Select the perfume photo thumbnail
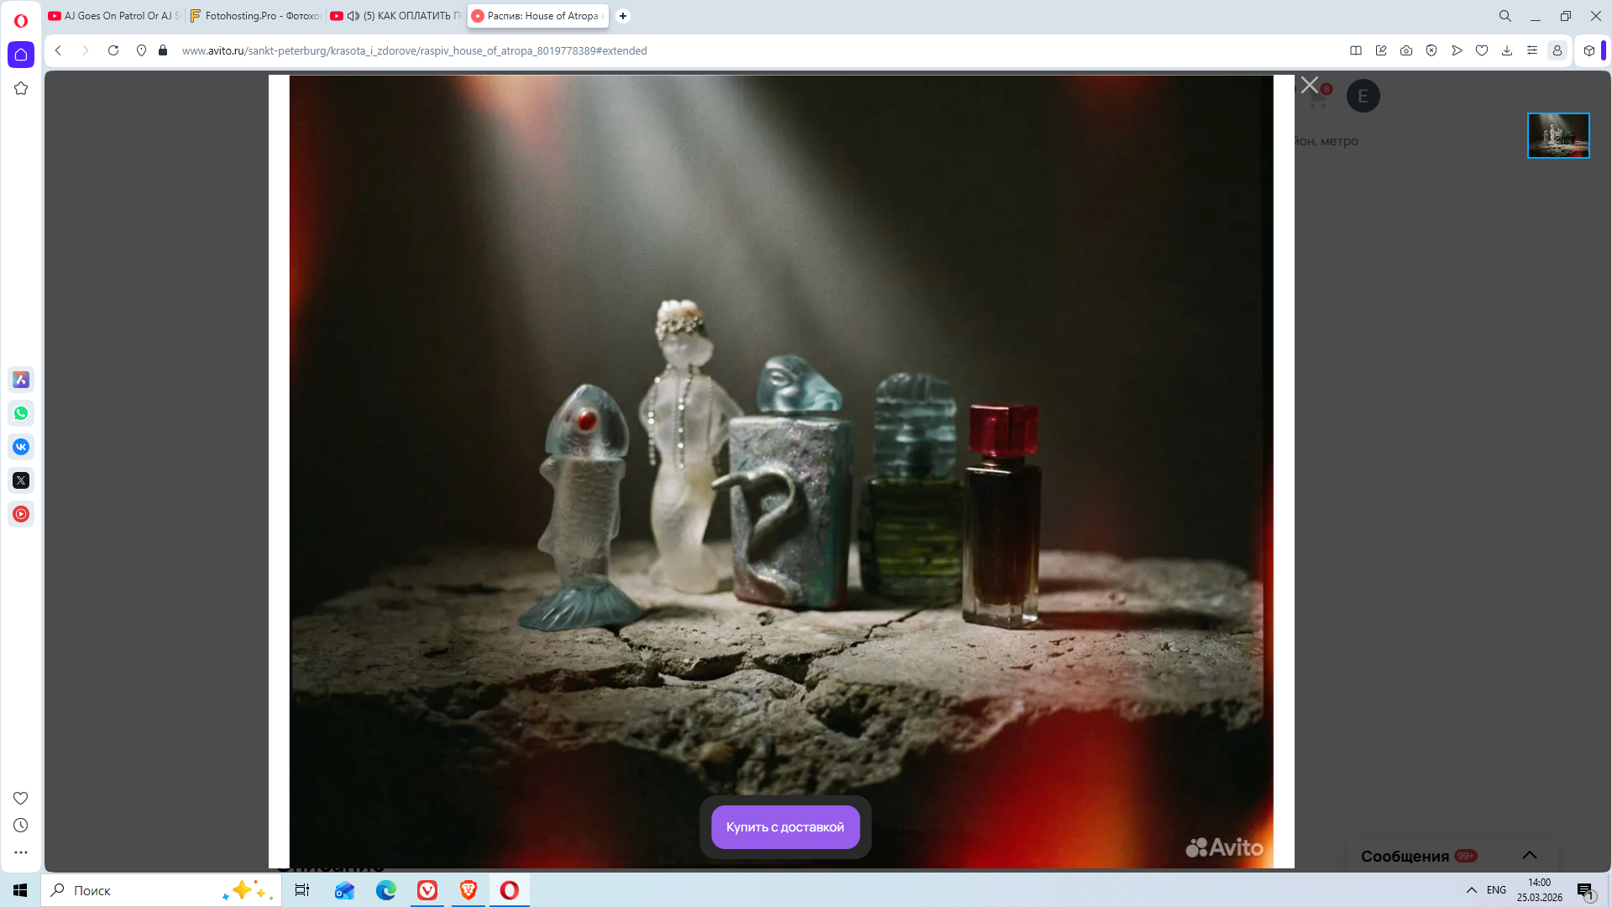This screenshot has width=1612, height=907. point(1558,135)
